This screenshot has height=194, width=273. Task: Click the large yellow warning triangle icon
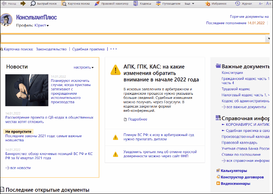click(115, 70)
